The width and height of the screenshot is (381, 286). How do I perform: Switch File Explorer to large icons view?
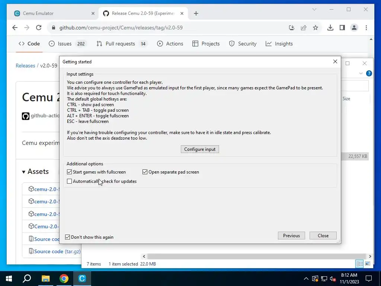click(368, 264)
